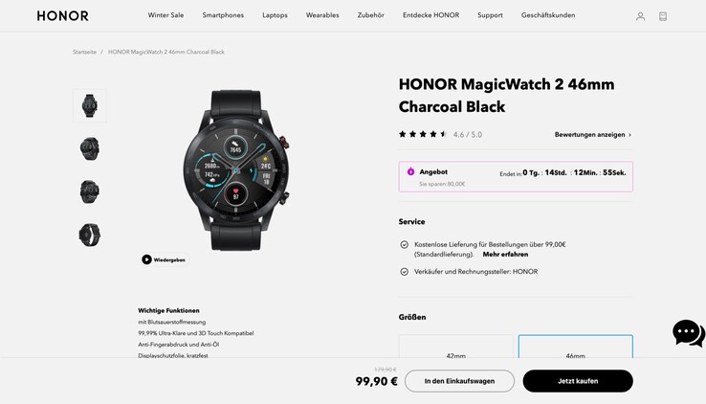Screen dimensions: 706x404
Task: Play the product video via Wiedergeben
Action: 164,259
